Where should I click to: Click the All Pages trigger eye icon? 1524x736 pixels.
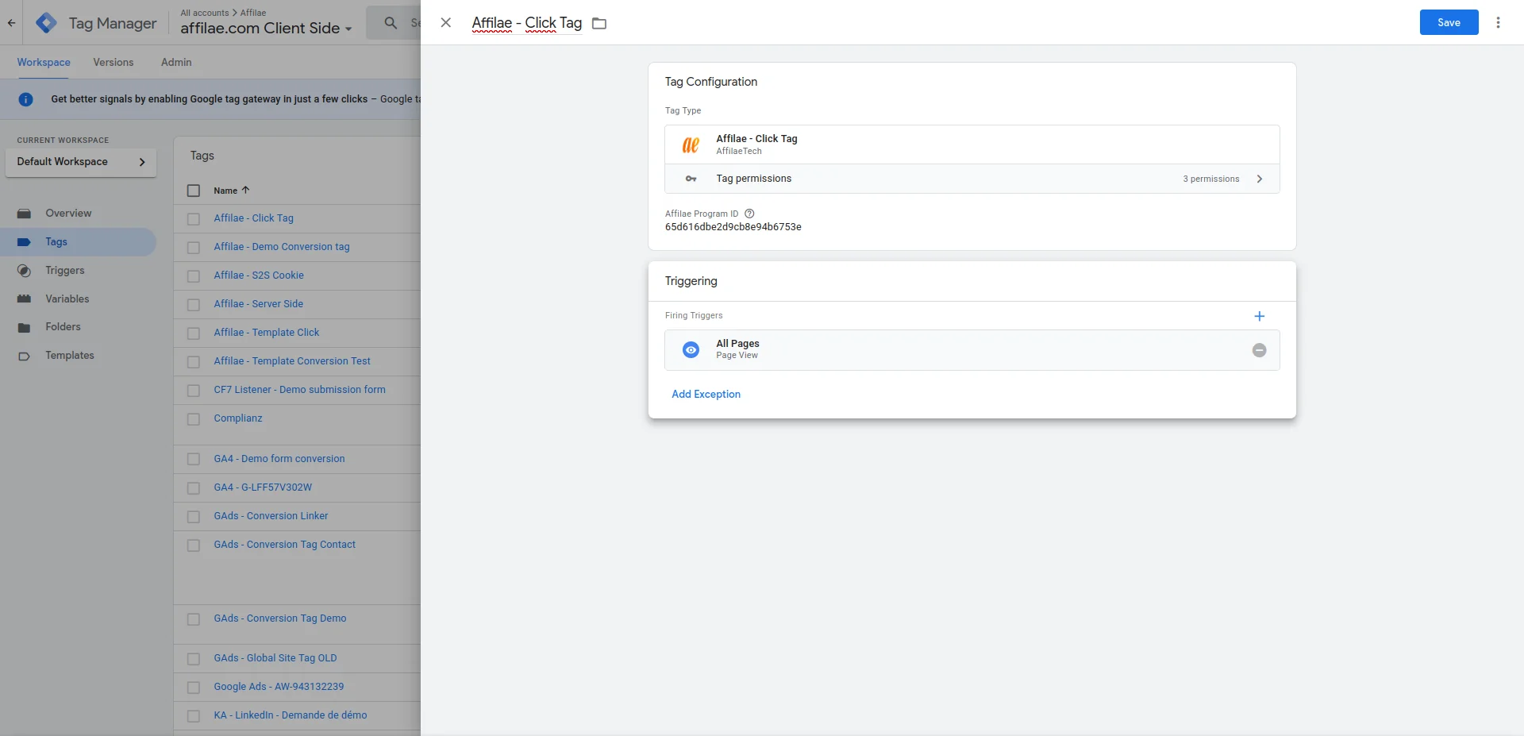coord(691,350)
